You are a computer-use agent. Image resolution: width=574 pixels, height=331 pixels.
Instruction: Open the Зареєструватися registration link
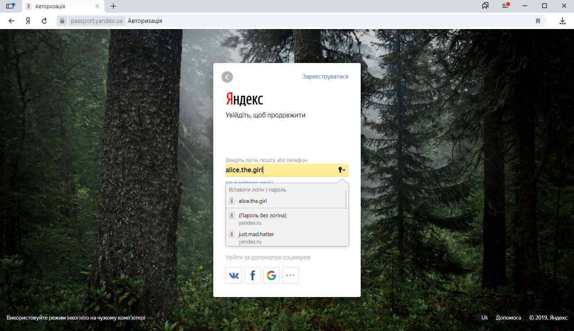click(325, 77)
